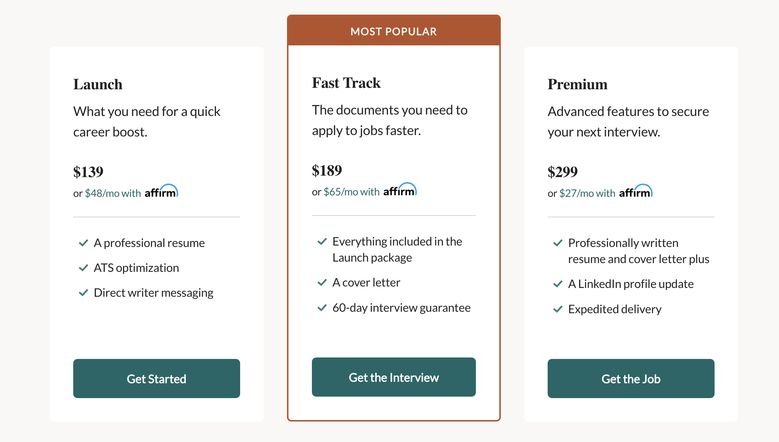Click the Get the Interview button
The image size is (779, 442).
(394, 377)
